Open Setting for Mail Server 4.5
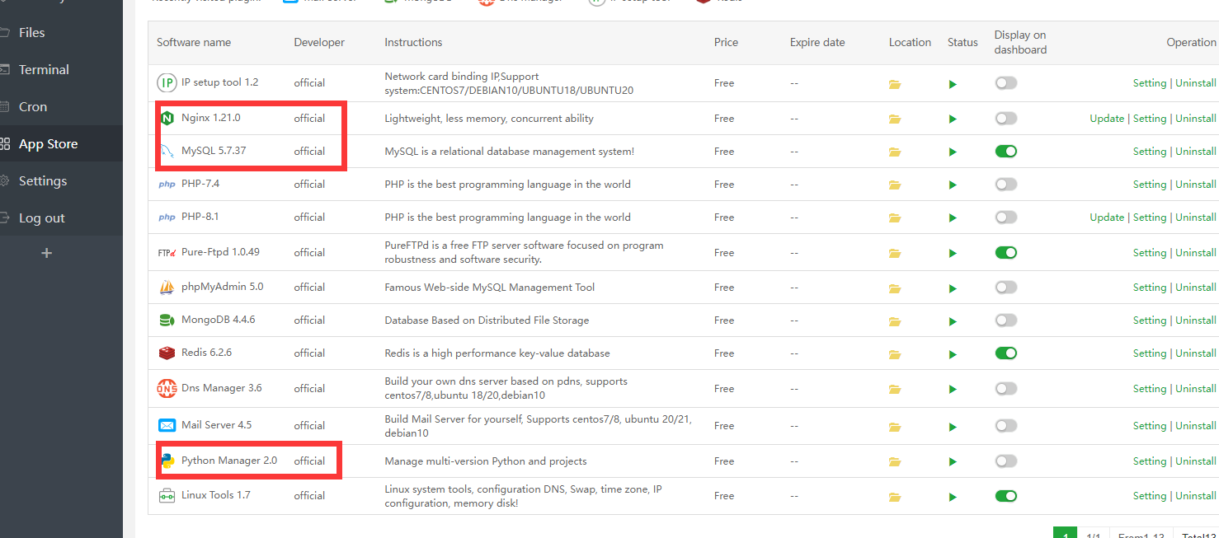1219x538 pixels. point(1150,426)
